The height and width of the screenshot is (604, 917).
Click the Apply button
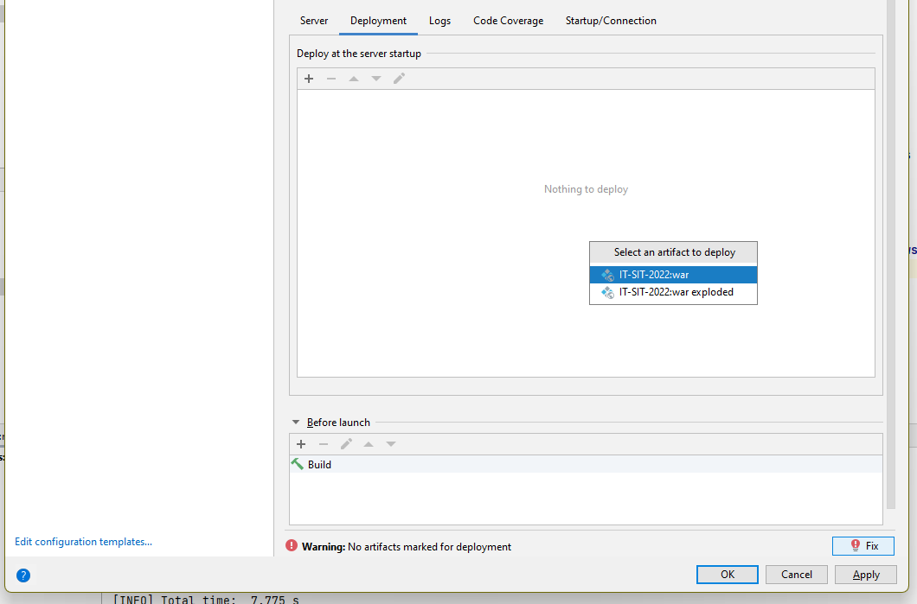tap(866, 575)
